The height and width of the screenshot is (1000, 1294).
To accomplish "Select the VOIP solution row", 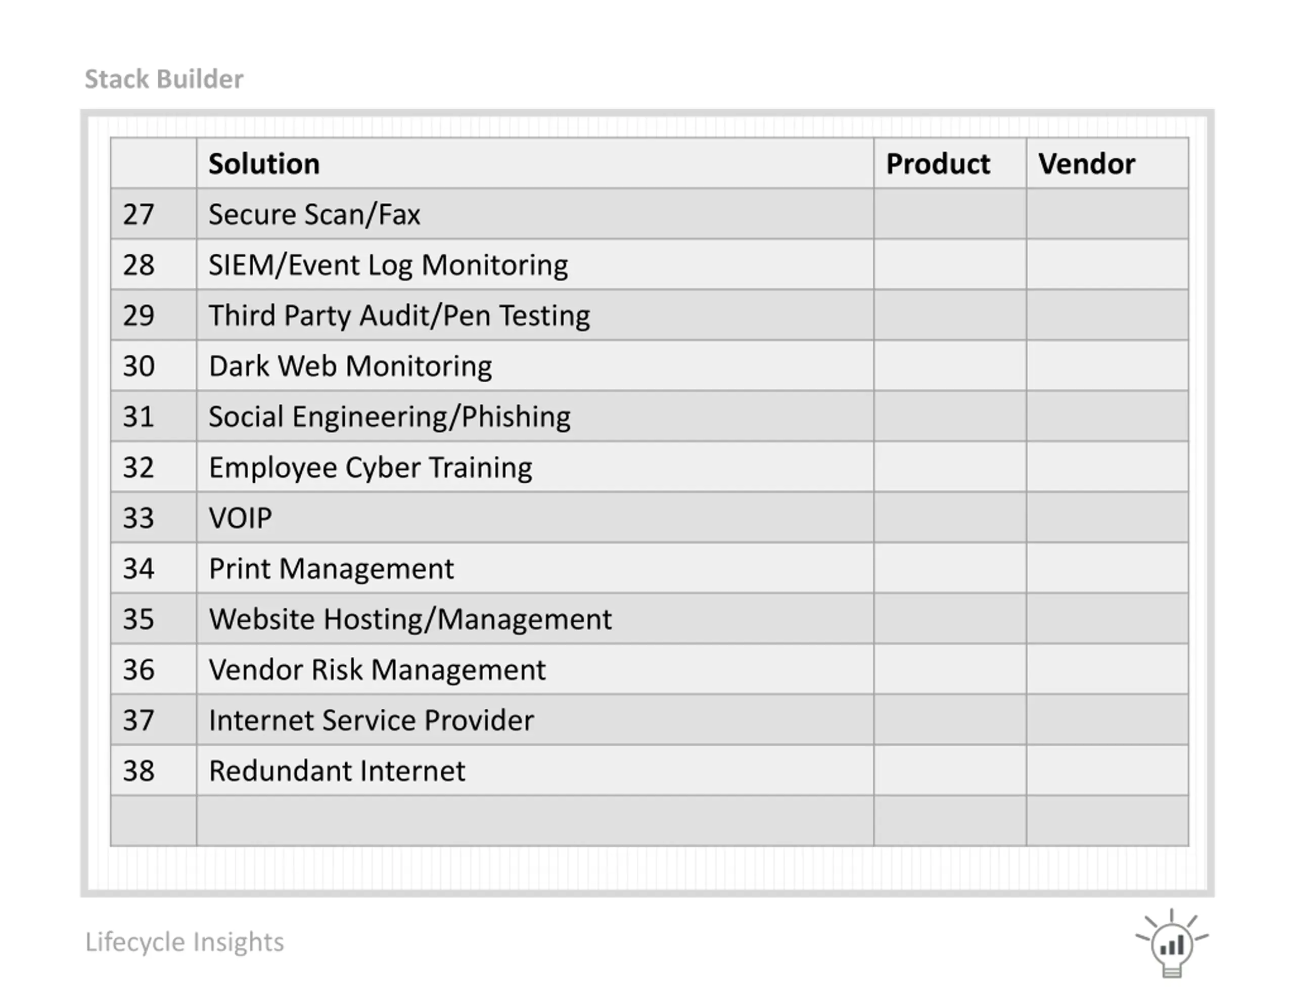I will [x=650, y=518].
